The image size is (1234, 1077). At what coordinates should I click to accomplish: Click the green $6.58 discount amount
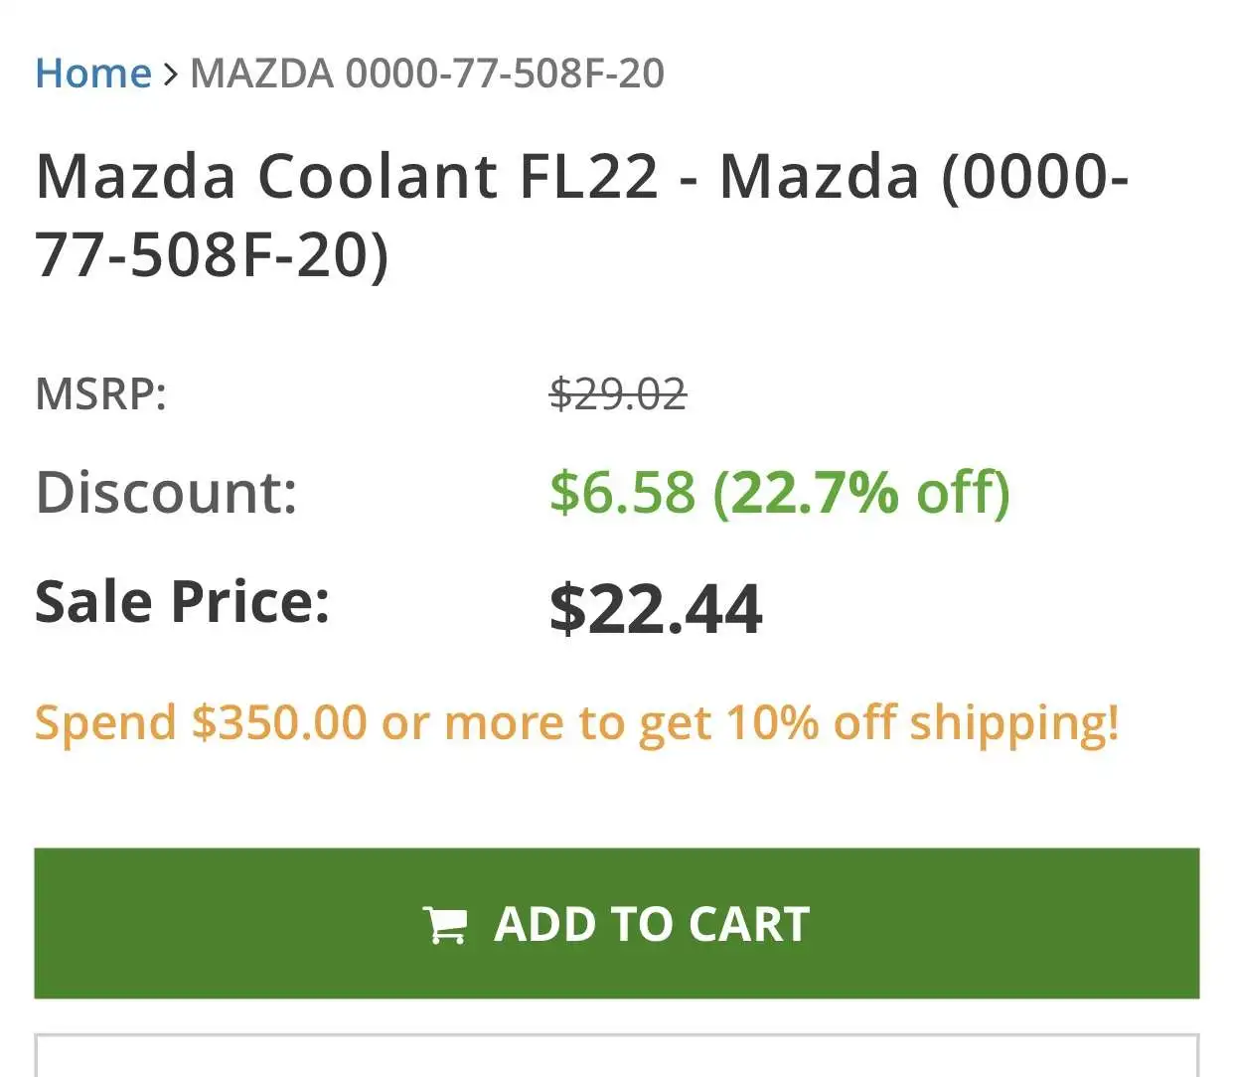622,492
